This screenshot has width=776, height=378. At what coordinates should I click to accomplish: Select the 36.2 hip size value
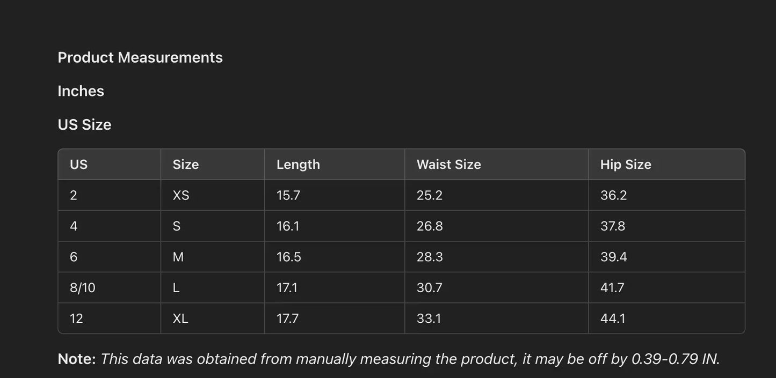click(x=613, y=195)
